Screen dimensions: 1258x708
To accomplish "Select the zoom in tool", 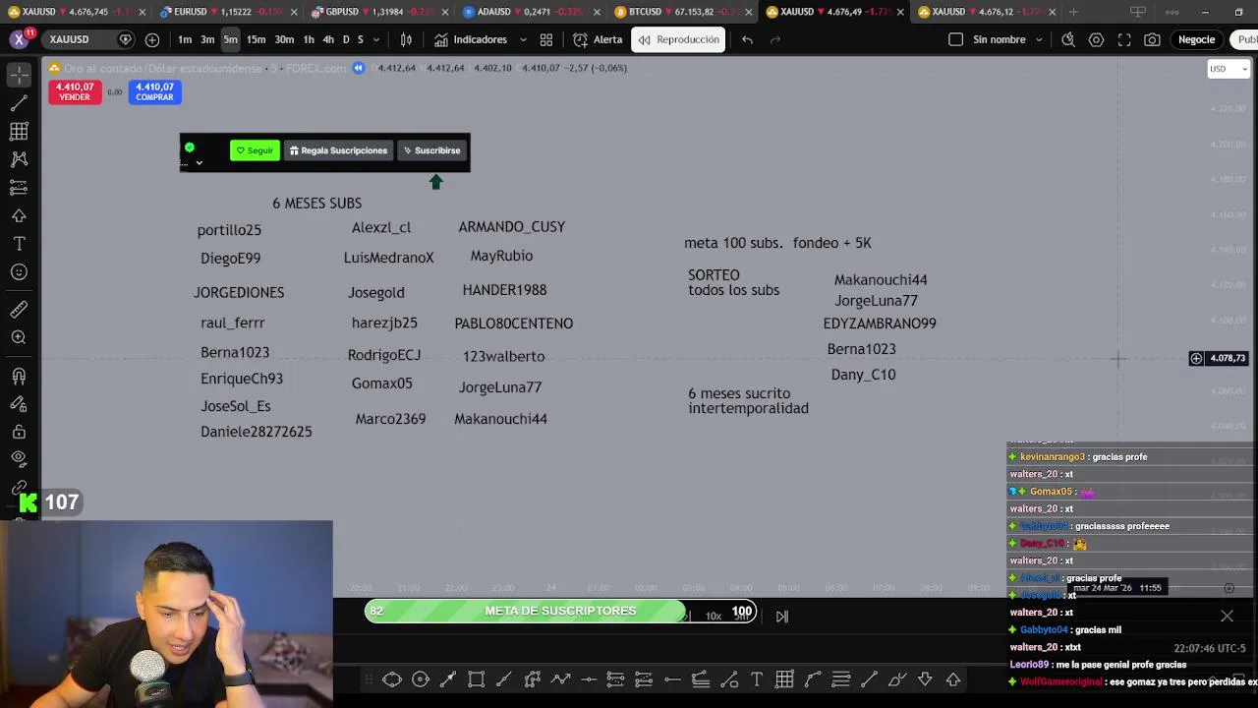I will [x=19, y=337].
